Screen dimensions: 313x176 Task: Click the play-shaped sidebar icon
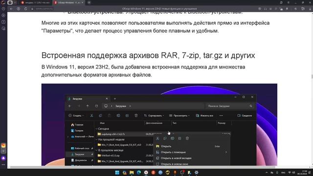[x=3, y=15]
